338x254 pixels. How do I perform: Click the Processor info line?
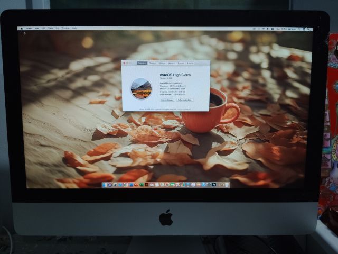click(x=173, y=86)
